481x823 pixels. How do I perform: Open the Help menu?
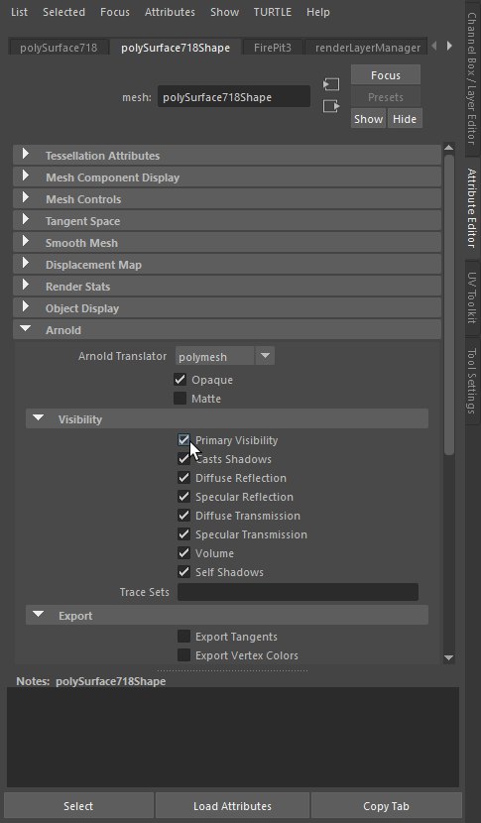[x=318, y=12]
